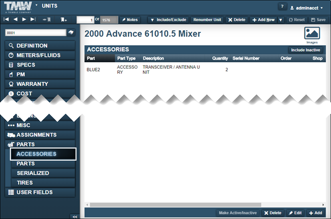Click the add bookmark icon in toolbar
Screen dimensions: 331x219
pos(64,20)
